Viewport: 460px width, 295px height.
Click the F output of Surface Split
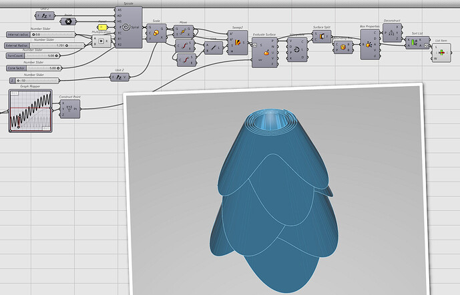click(327, 37)
